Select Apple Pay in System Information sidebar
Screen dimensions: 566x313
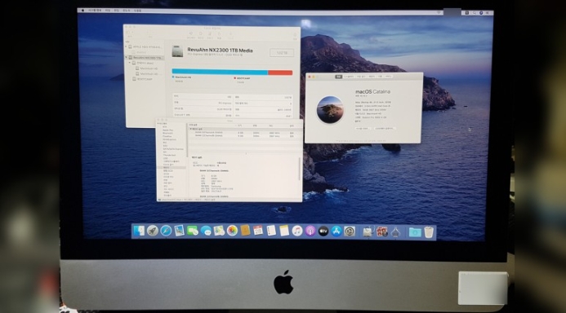click(x=167, y=130)
